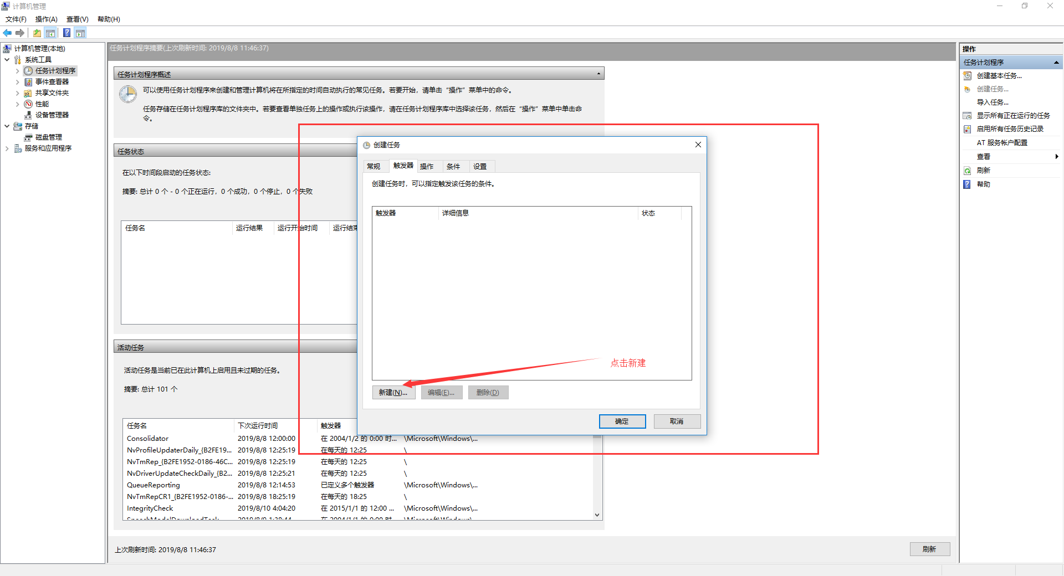Toggle the Show/Hide console tree toolbar icon
Image resolution: width=1064 pixels, height=576 pixels.
tap(50, 33)
